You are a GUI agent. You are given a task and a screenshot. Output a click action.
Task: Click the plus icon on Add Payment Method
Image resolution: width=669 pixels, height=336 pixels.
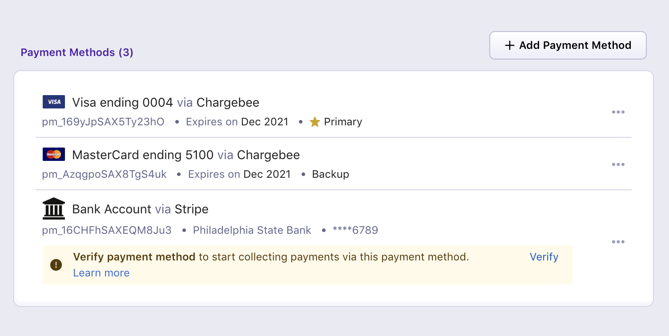click(509, 45)
